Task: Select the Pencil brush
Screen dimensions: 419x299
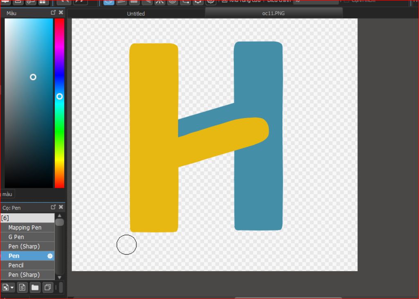Action: point(27,265)
